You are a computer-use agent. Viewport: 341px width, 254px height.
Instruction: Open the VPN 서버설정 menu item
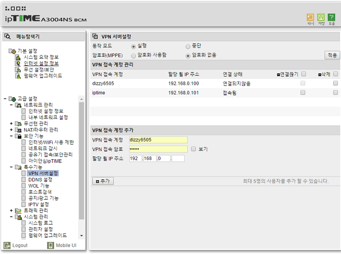coord(43,173)
